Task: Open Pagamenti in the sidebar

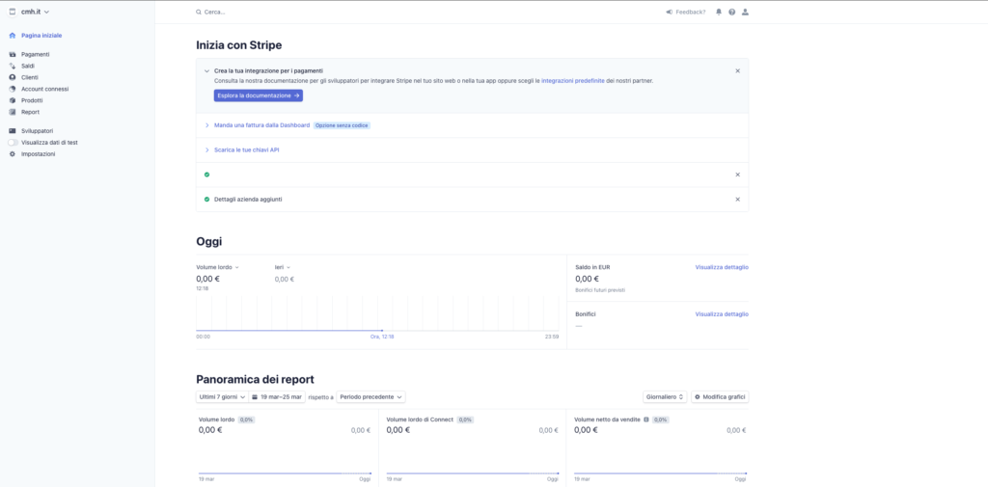Action: coord(36,54)
